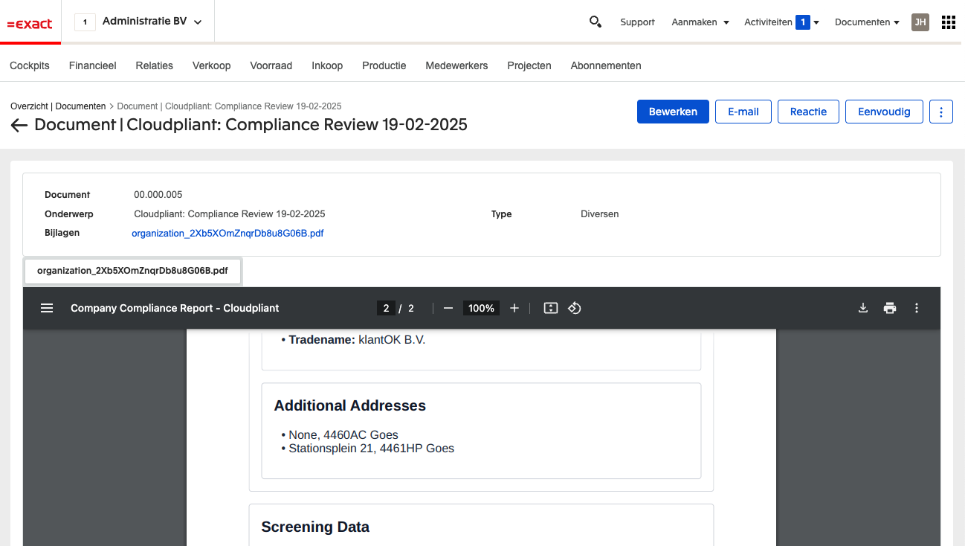The image size is (965, 546).
Task: Open the Abonnementen menu
Action: [606, 65]
